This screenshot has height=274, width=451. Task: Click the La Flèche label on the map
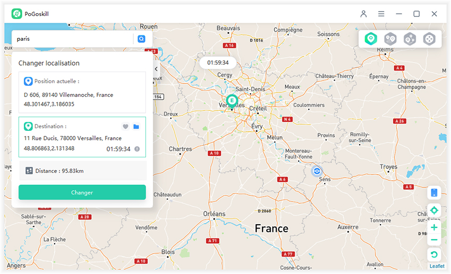[54, 239]
